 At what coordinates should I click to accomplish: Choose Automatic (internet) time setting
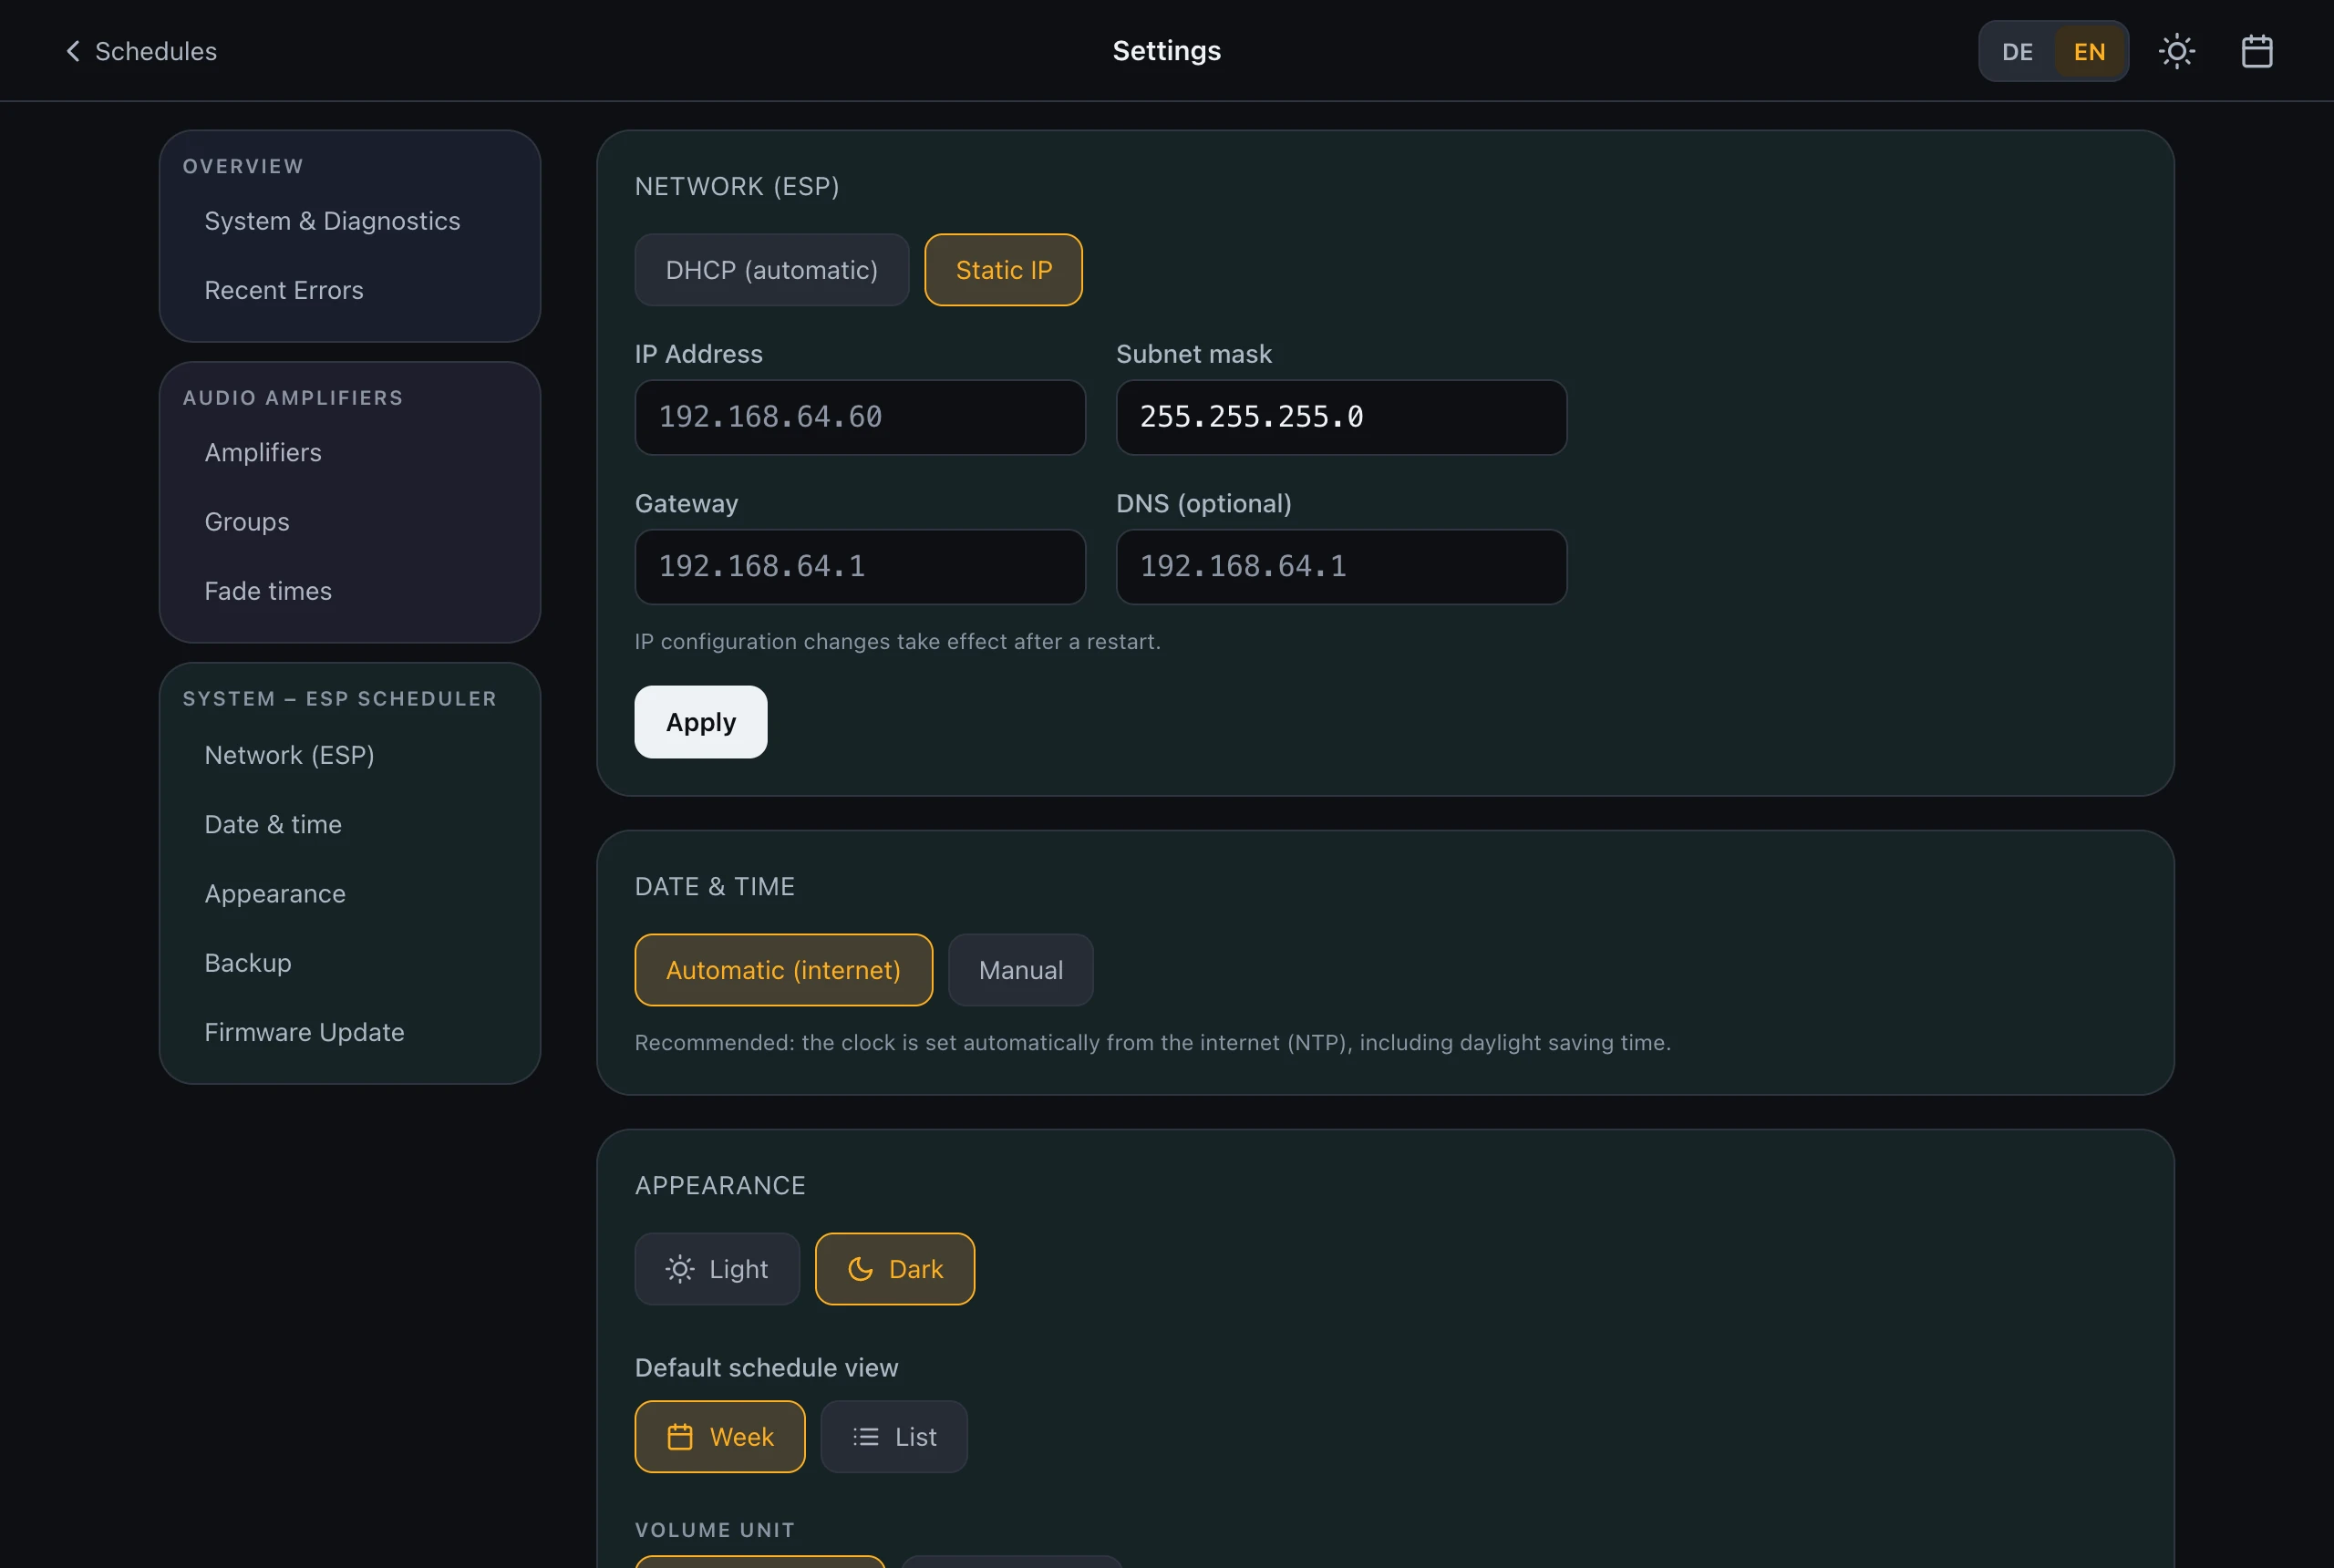(783, 970)
